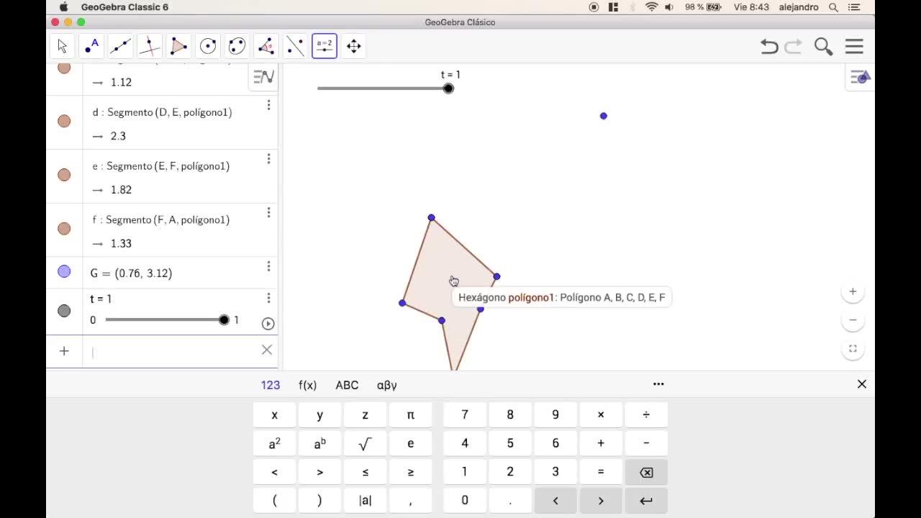Select the lone point above the polygon
Image resolution: width=921 pixels, height=518 pixels.
[x=604, y=116]
